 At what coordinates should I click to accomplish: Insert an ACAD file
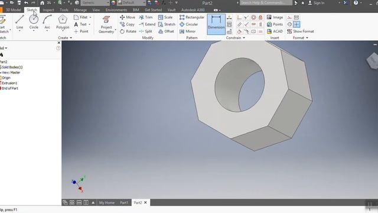pos(275,31)
